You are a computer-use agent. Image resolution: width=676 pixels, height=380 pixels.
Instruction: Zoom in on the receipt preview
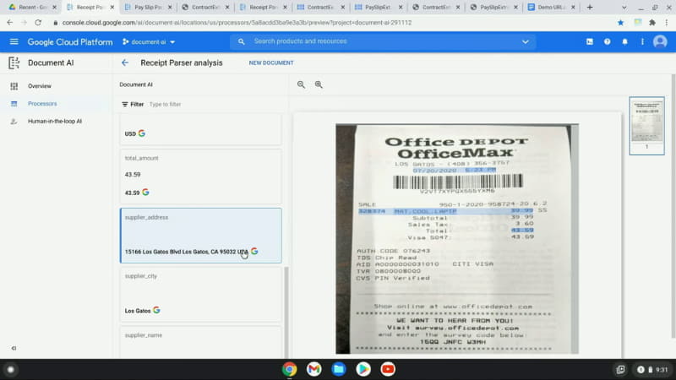click(x=319, y=84)
